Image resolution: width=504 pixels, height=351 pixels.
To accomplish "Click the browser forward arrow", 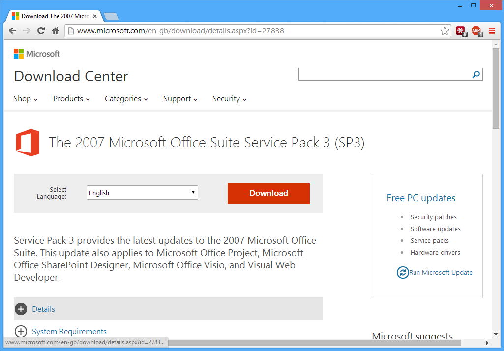I will coord(27,31).
